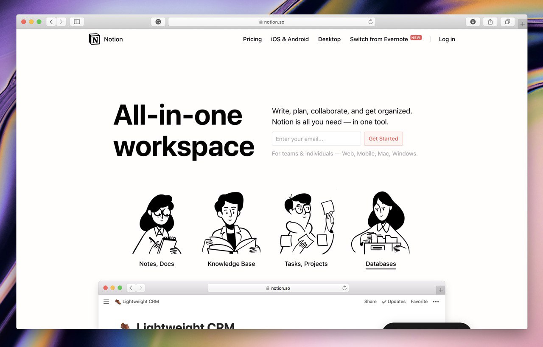Viewport: 543px width, 347px height.
Task: Select the Notes, Docs illustration
Action: point(157,223)
